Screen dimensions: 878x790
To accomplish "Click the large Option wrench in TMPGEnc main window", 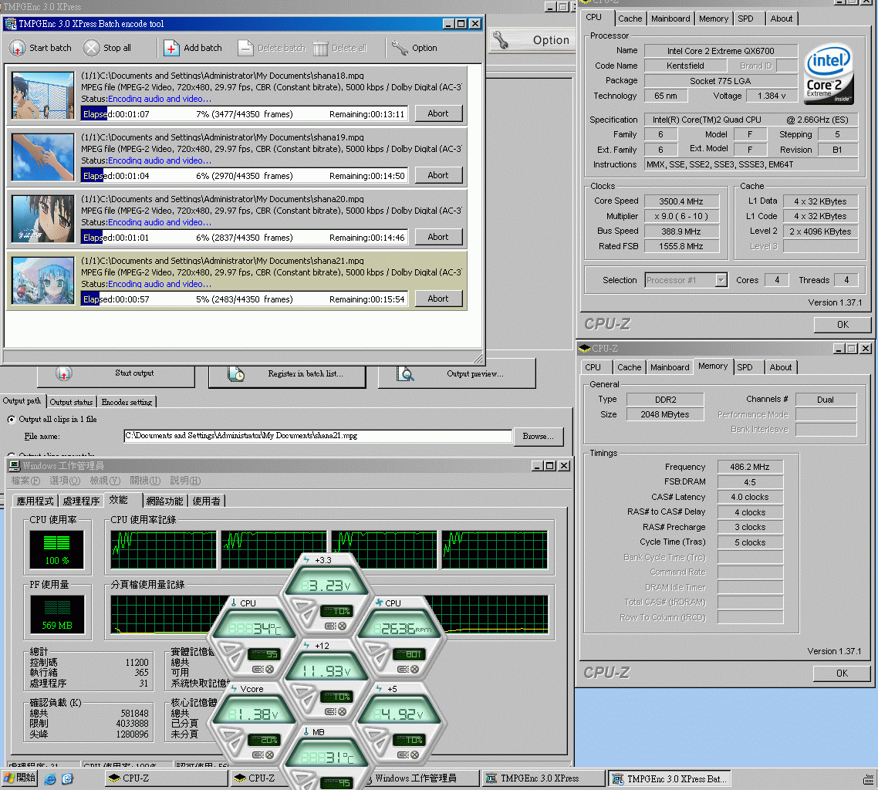I will click(501, 40).
